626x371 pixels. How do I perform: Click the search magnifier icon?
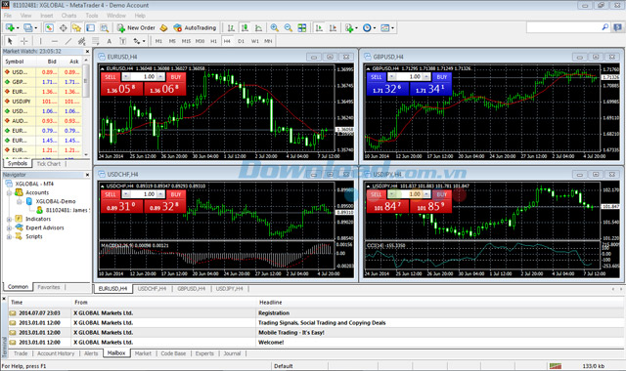coord(604,27)
